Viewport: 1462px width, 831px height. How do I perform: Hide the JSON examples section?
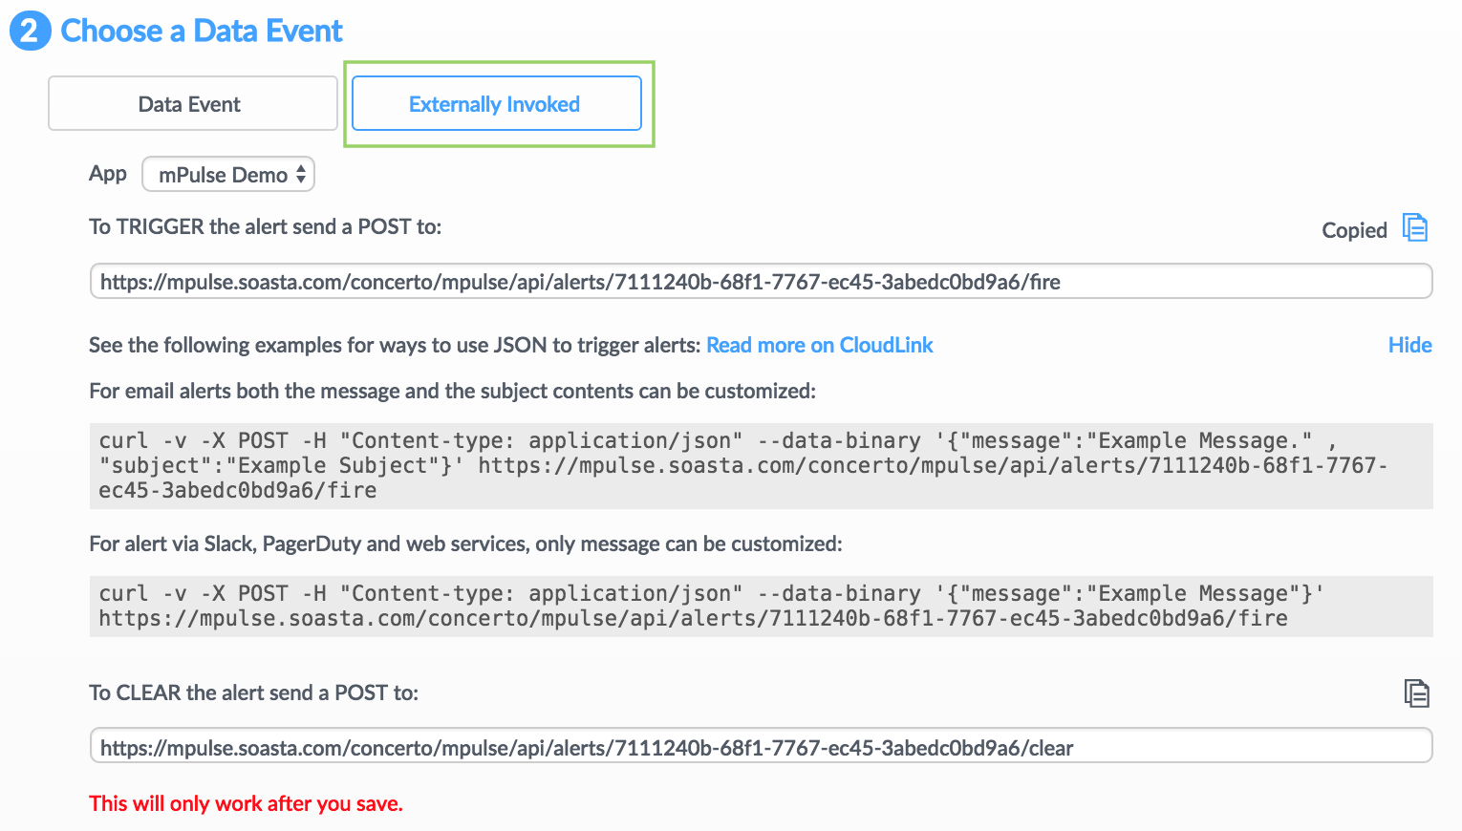point(1409,345)
